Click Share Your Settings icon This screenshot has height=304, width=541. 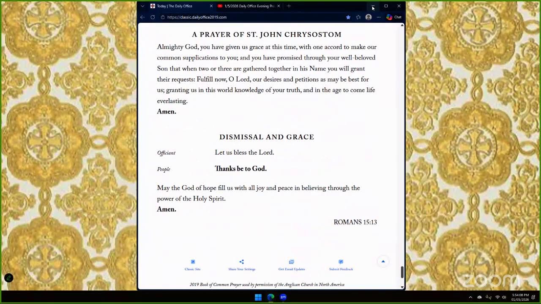click(242, 262)
